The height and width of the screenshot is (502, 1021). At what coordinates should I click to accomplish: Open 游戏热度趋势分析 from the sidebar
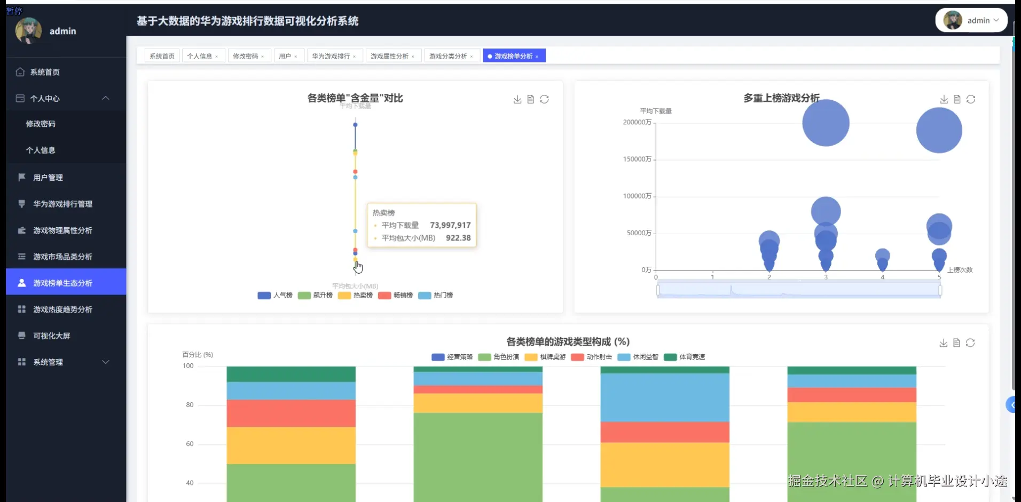[62, 309]
